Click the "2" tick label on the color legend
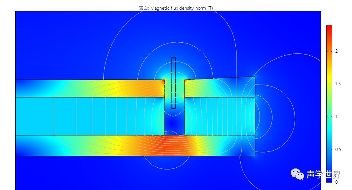The image size is (352, 190). click(336, 51)
